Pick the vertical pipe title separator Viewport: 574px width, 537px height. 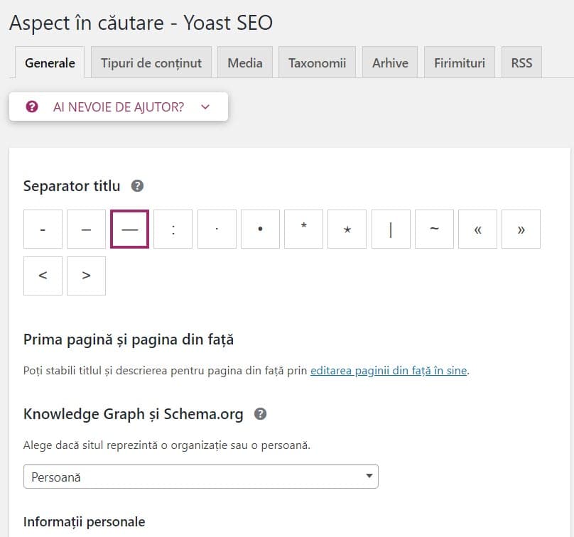pyautogui.click(x=391, y=229)
